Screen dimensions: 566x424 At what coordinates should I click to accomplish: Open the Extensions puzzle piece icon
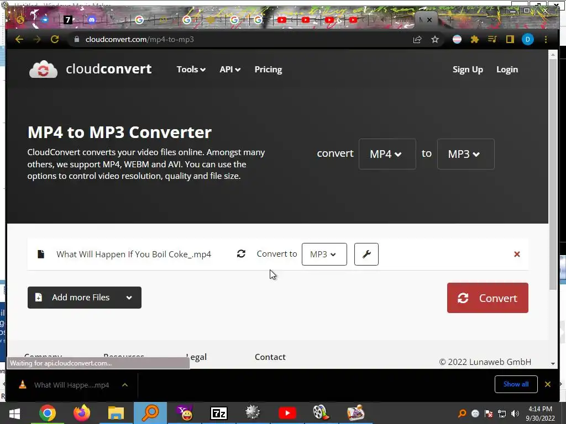click(475, 39)
